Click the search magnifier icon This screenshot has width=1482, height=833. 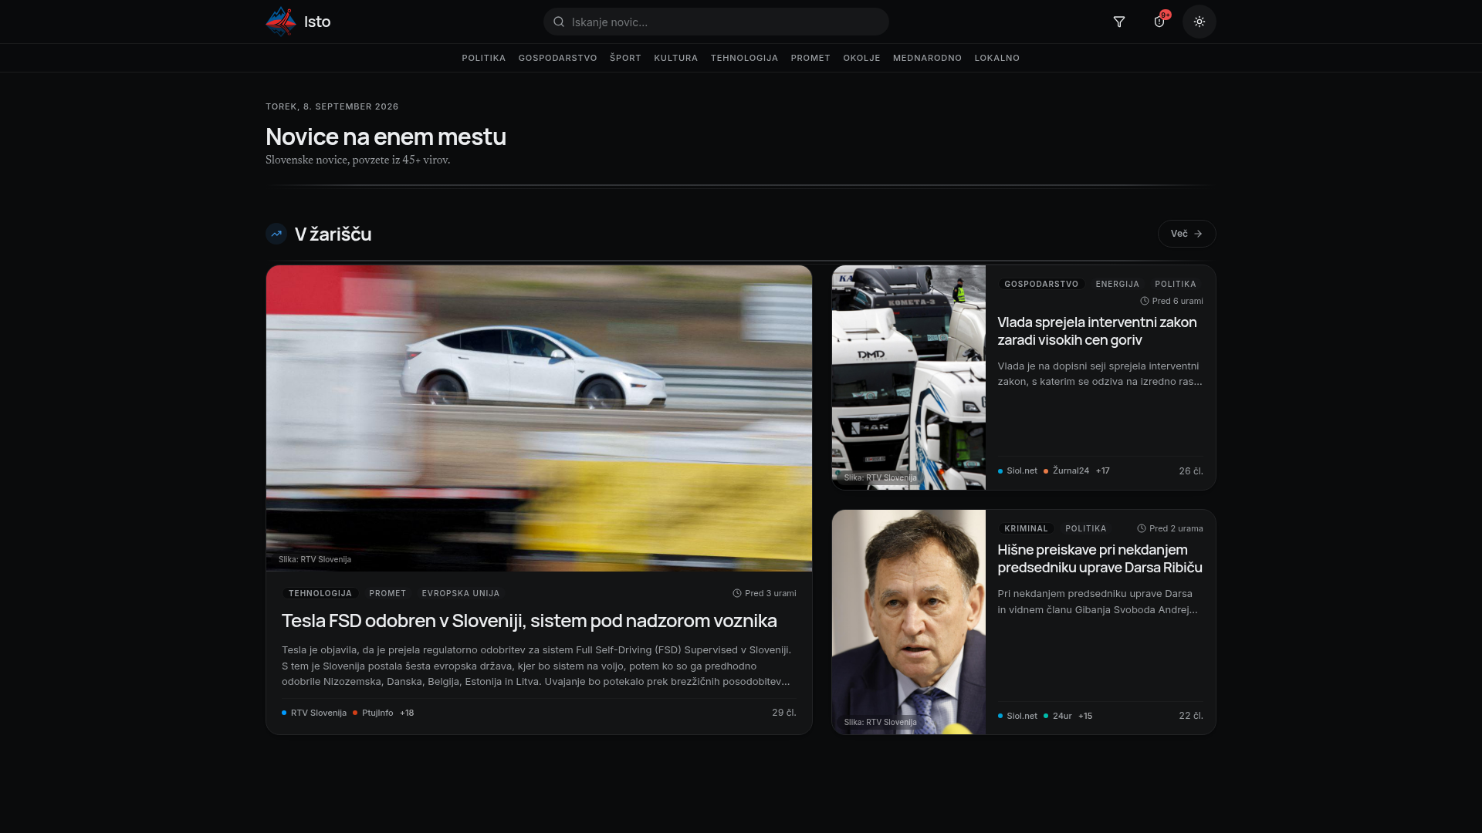click(x=559, y=22)
